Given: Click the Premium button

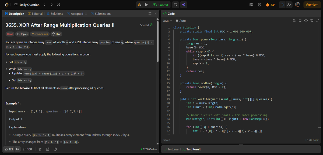Looking at the screenshot, I should pyautogui.click(x=312, y=5).
